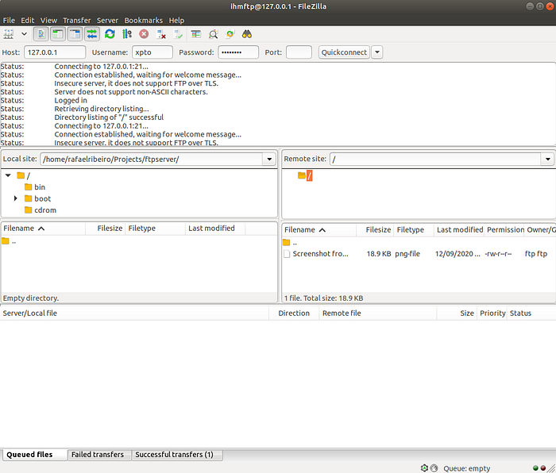
Task: Toggle remote directory tree display
Action: point(75,34)
